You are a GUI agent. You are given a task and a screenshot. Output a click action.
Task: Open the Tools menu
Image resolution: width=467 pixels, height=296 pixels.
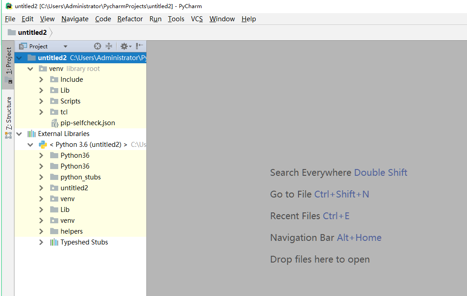[176, 19]
